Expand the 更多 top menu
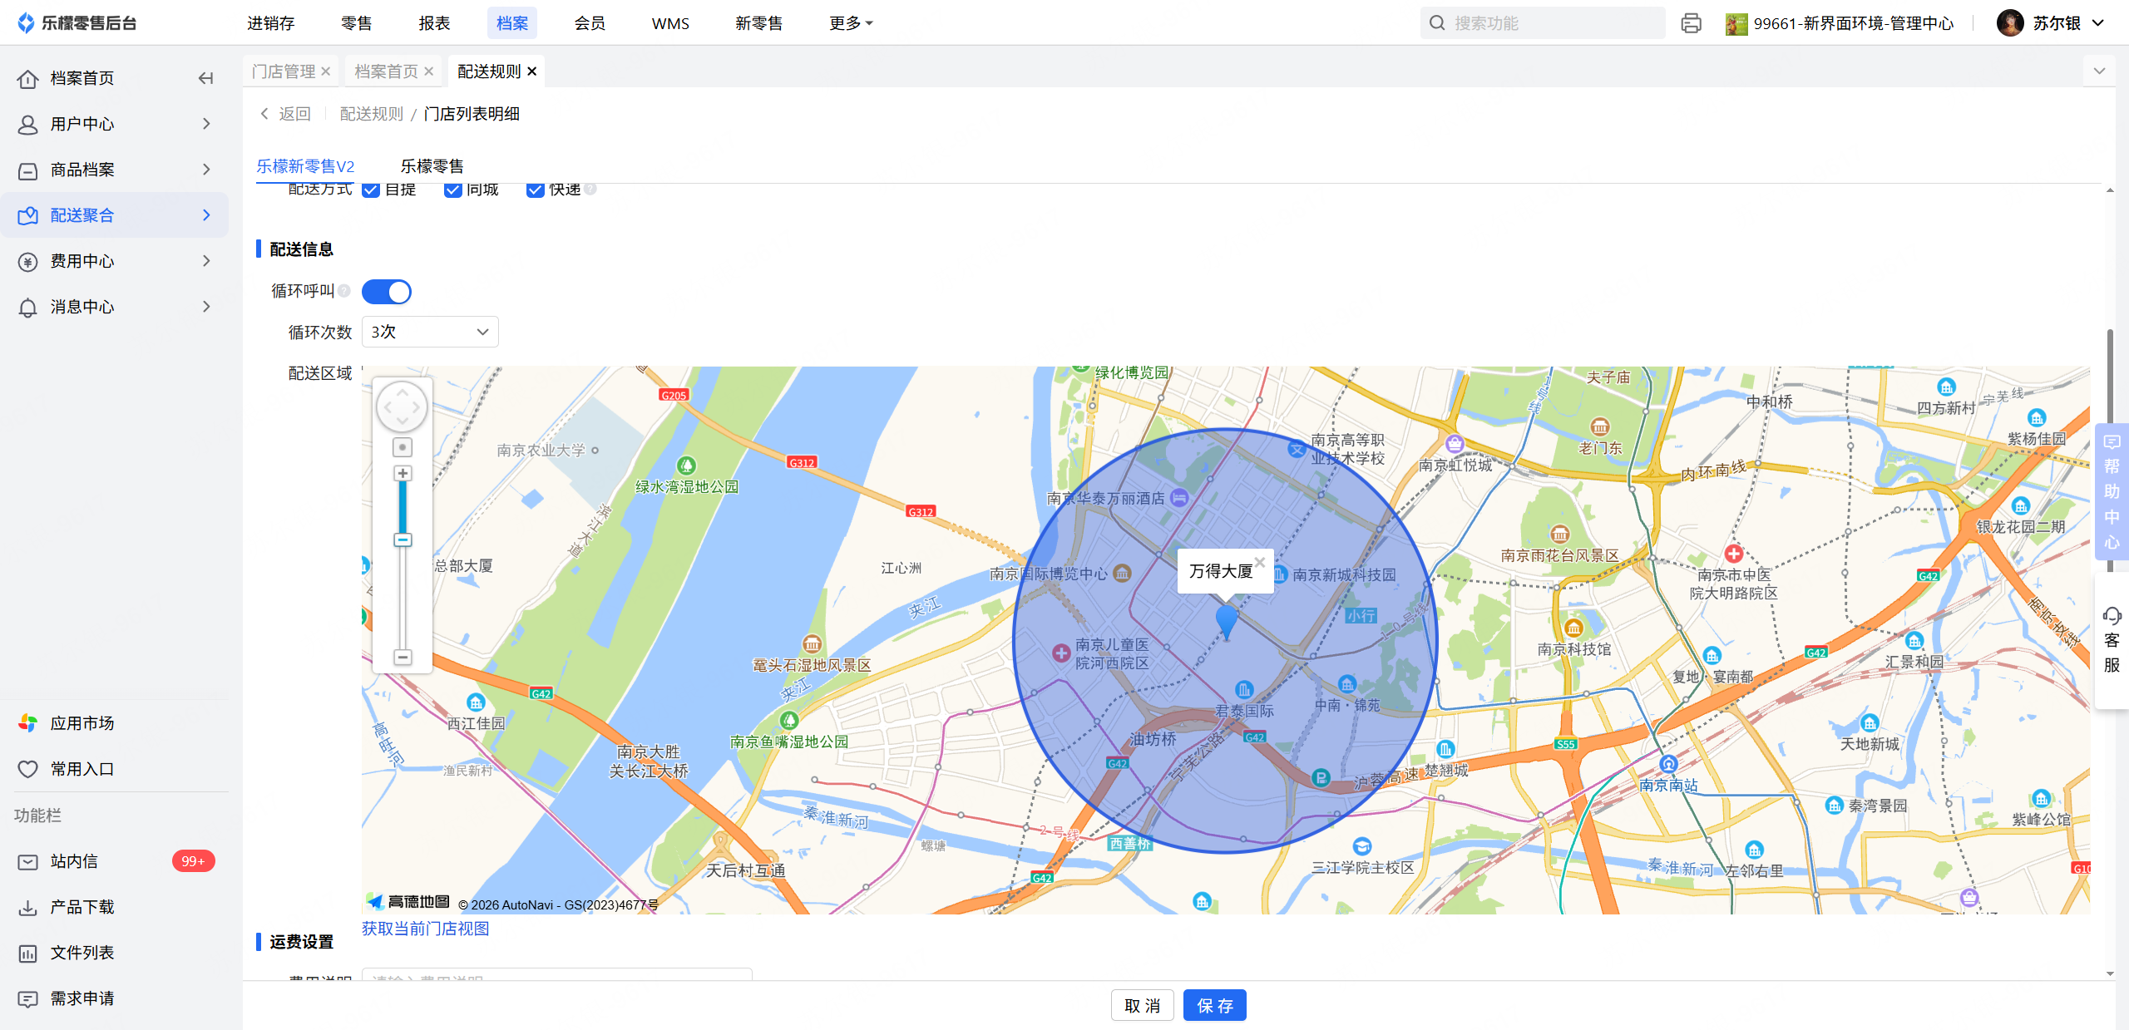 click(x=850, y=23)
